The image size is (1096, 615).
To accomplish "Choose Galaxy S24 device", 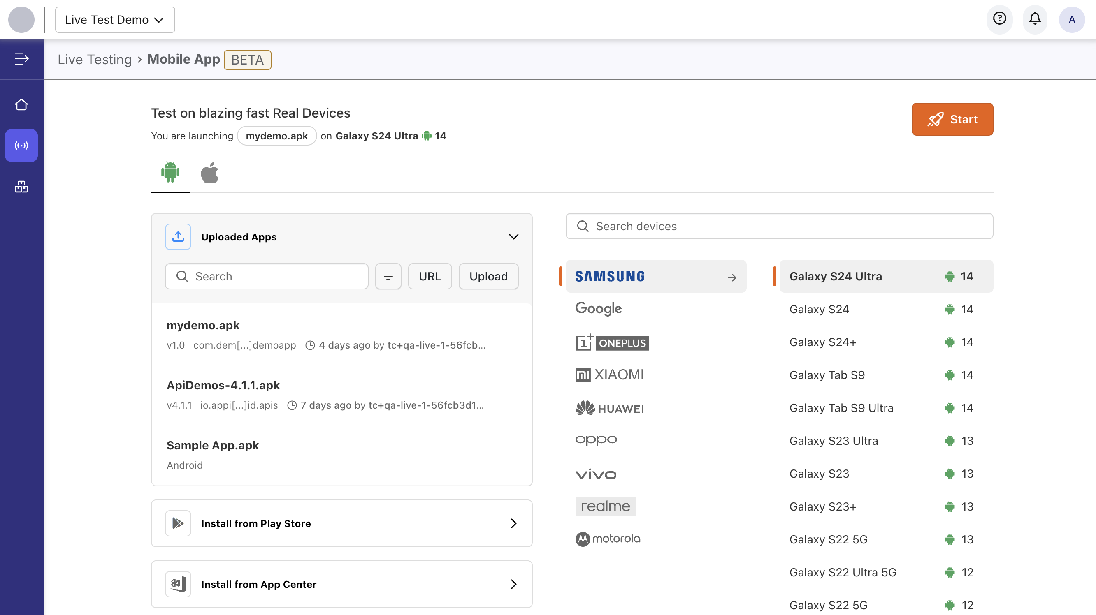I will pyautogui.click(x=886, y=309).
